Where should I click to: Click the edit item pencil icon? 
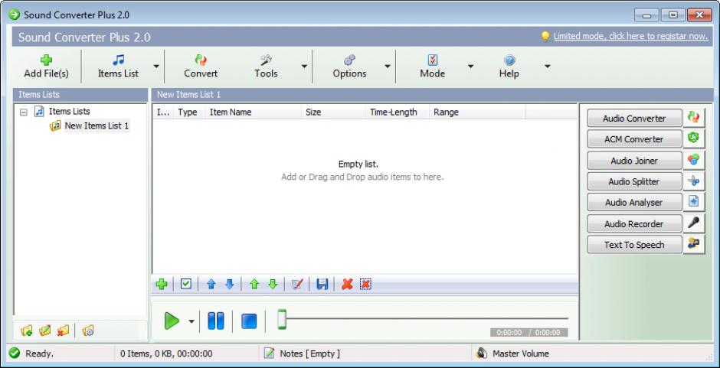[x=297, y=285]
